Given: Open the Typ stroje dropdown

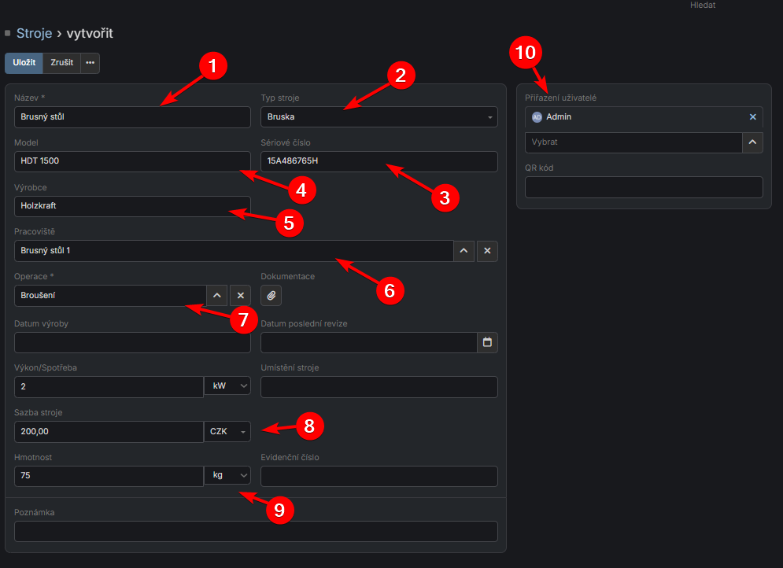Looking at the screenshot, I should (379, 117).
